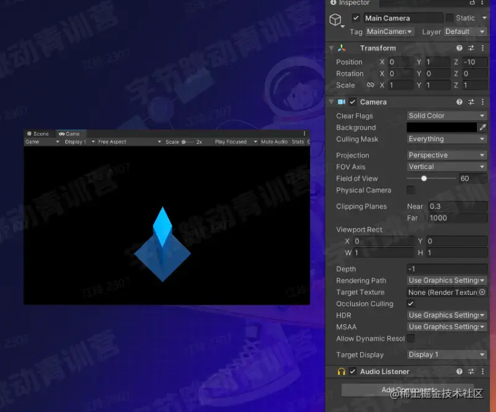
Task: Open the Tag MainCamera dropdown
Action: tap(389, 31)
